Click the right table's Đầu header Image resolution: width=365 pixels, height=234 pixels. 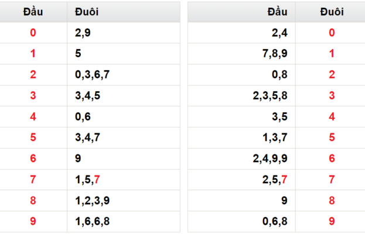(241, 12)
